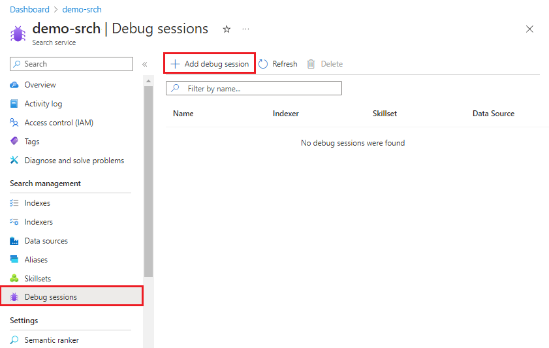Open the Indexes menu item

point(37,203)
